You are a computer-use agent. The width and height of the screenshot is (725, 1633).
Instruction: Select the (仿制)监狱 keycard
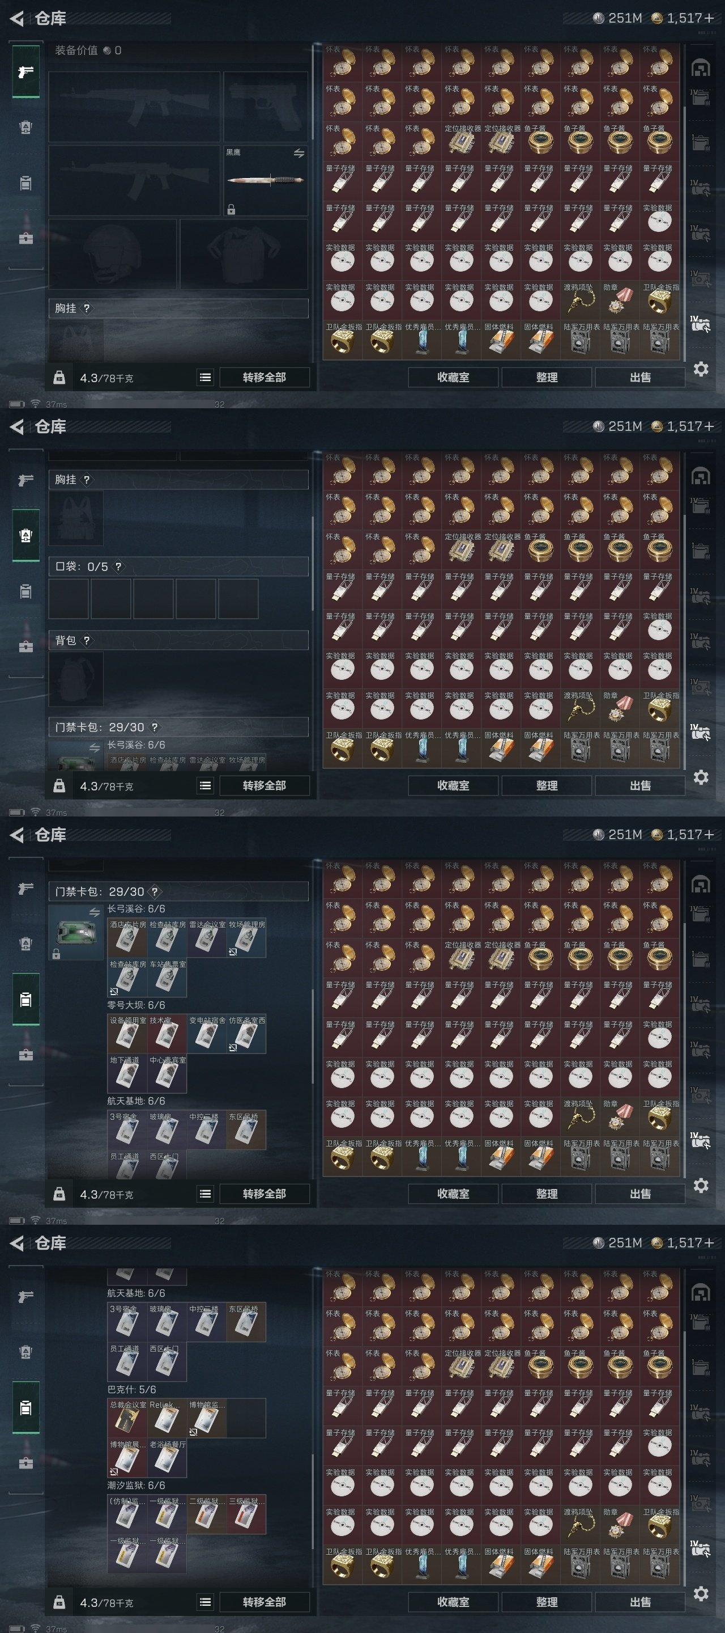tap(127, 1514)
